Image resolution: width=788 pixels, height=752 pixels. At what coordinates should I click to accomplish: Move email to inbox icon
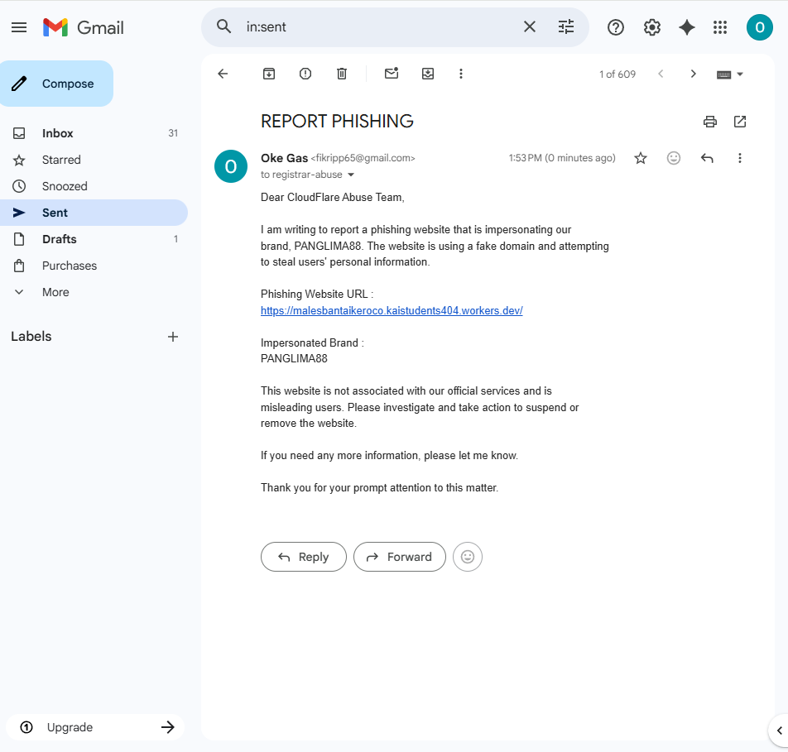pyautogui.click(x=428, y=74)
